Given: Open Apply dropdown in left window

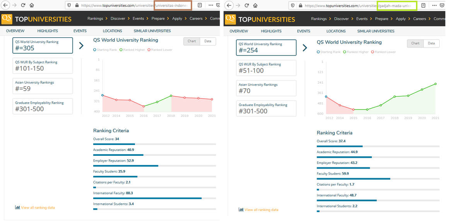Looking at the screenshot, I should (179, 19).
